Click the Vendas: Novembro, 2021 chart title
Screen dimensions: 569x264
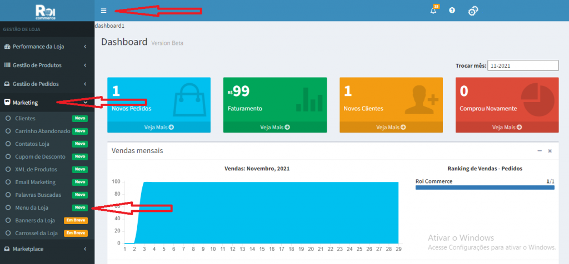[257, 169]
